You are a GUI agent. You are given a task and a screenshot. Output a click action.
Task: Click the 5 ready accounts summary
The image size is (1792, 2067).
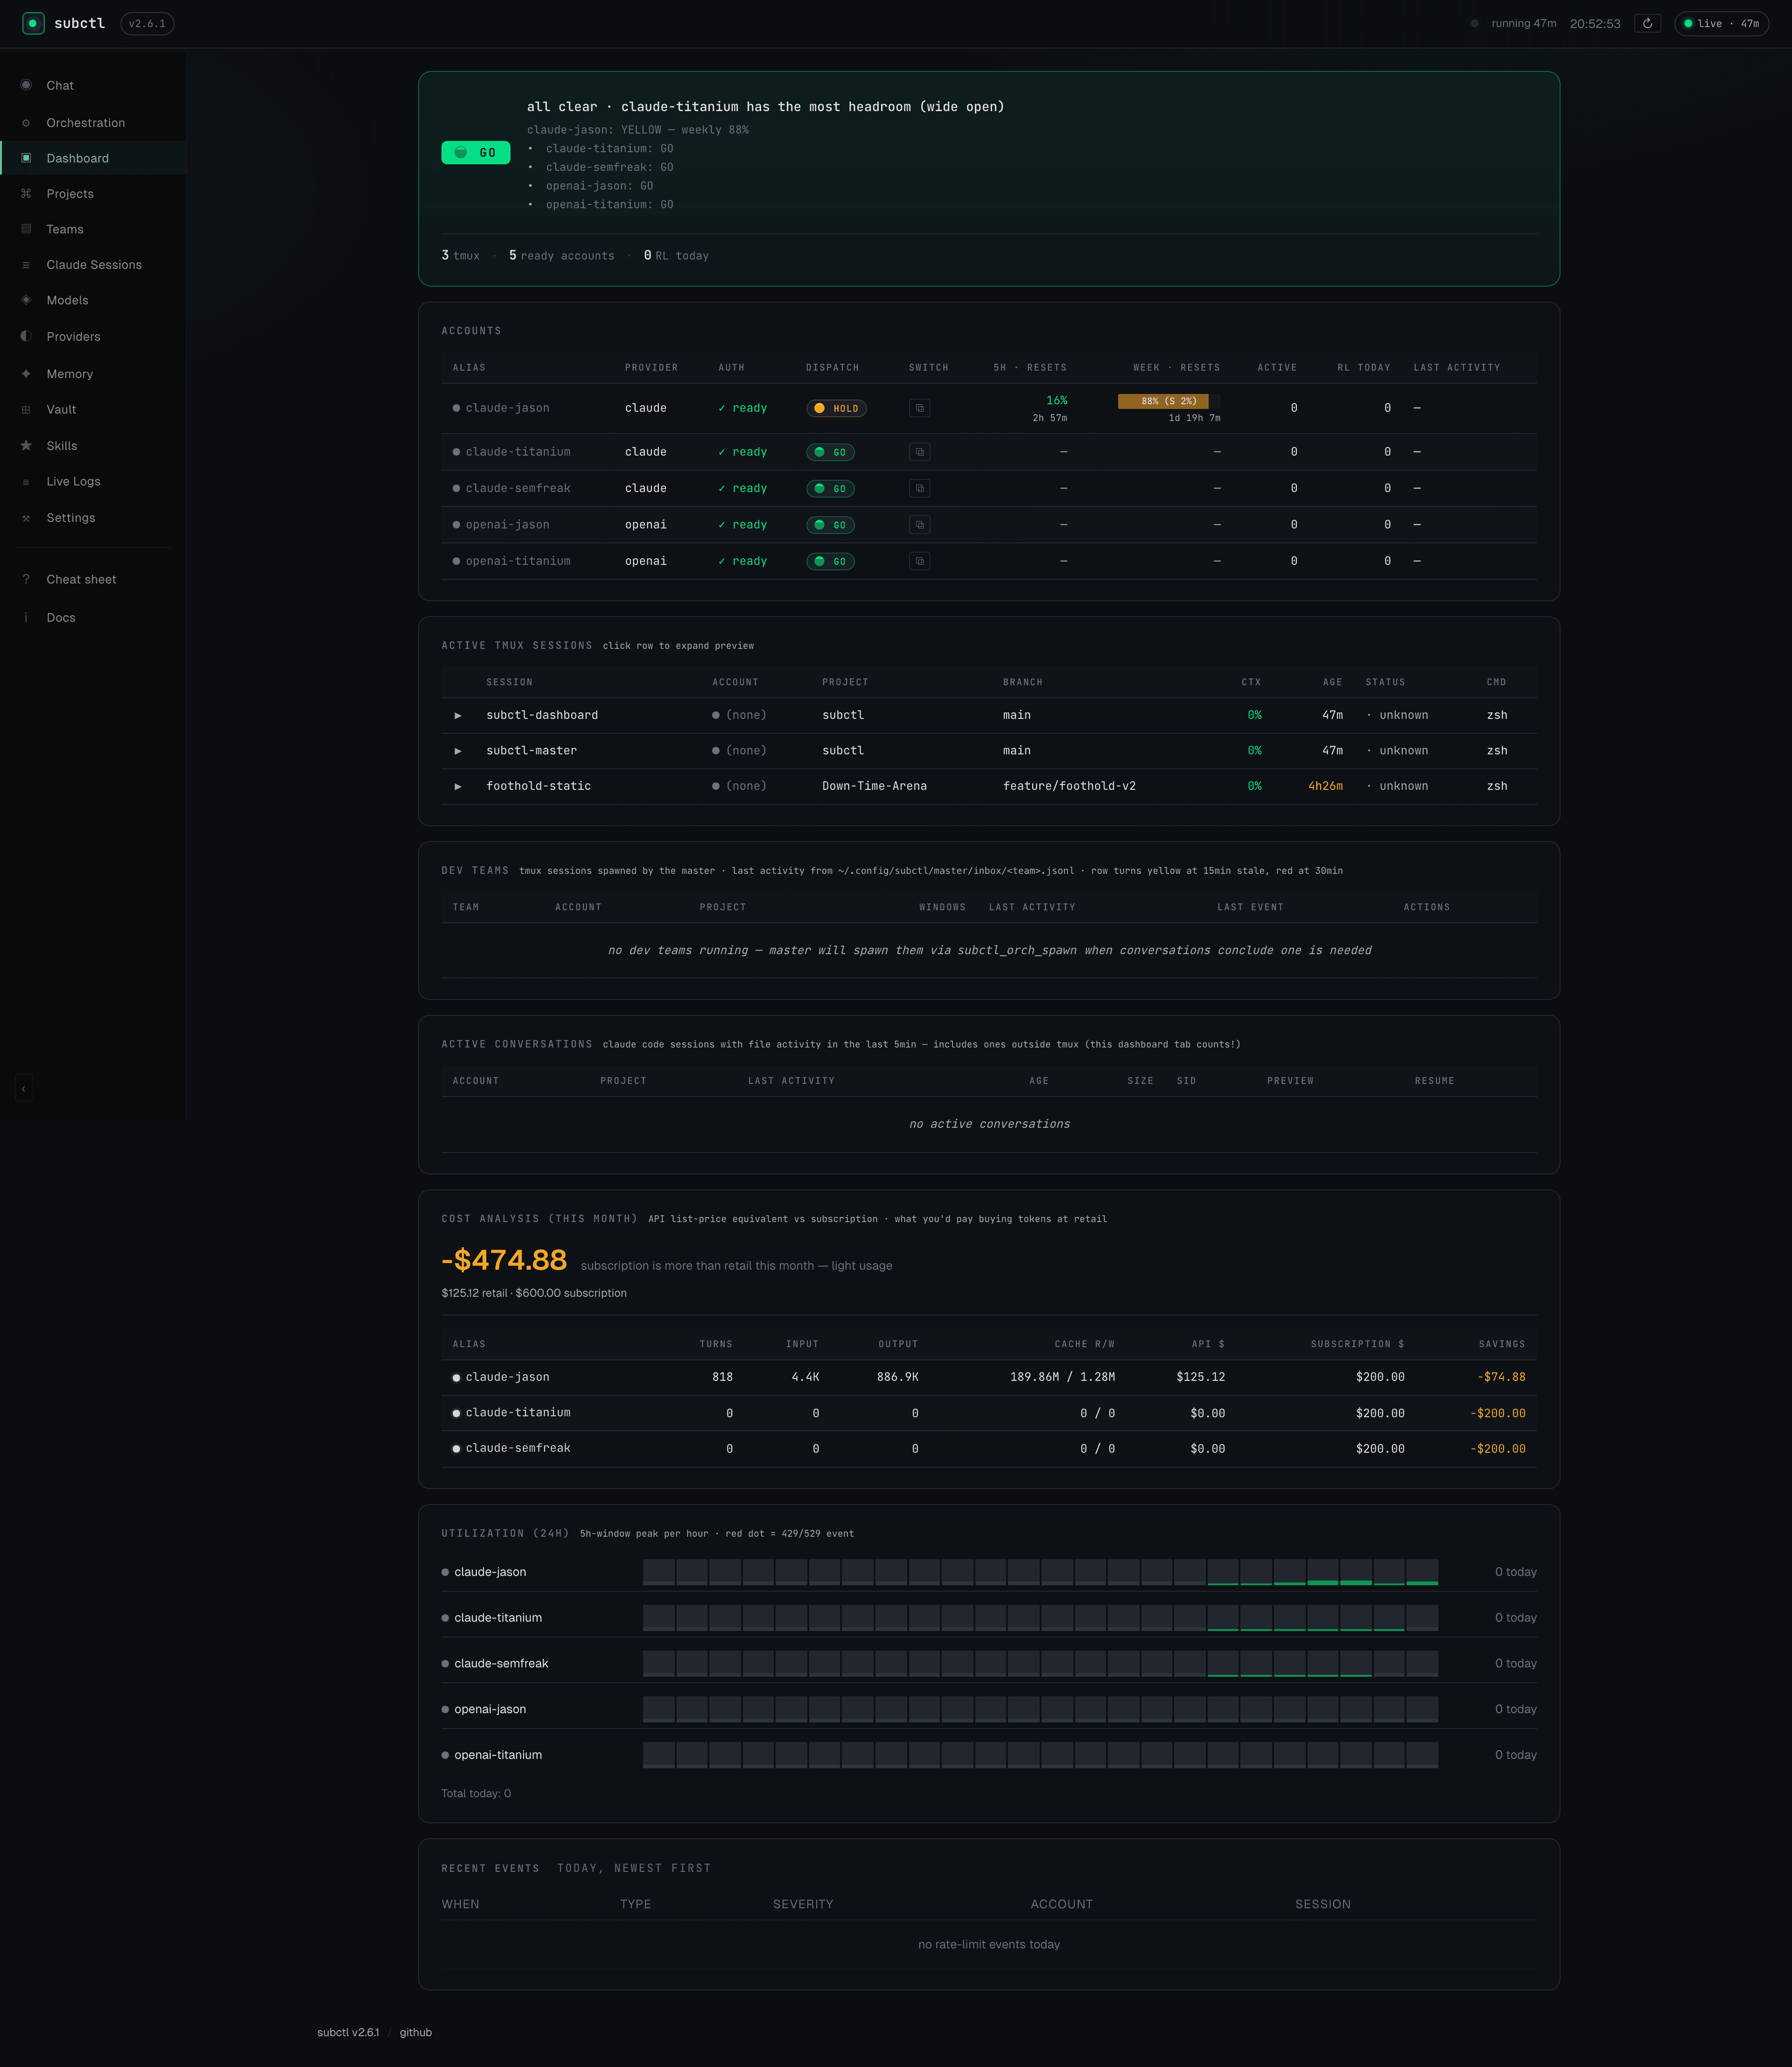click(x=561, y=256)
